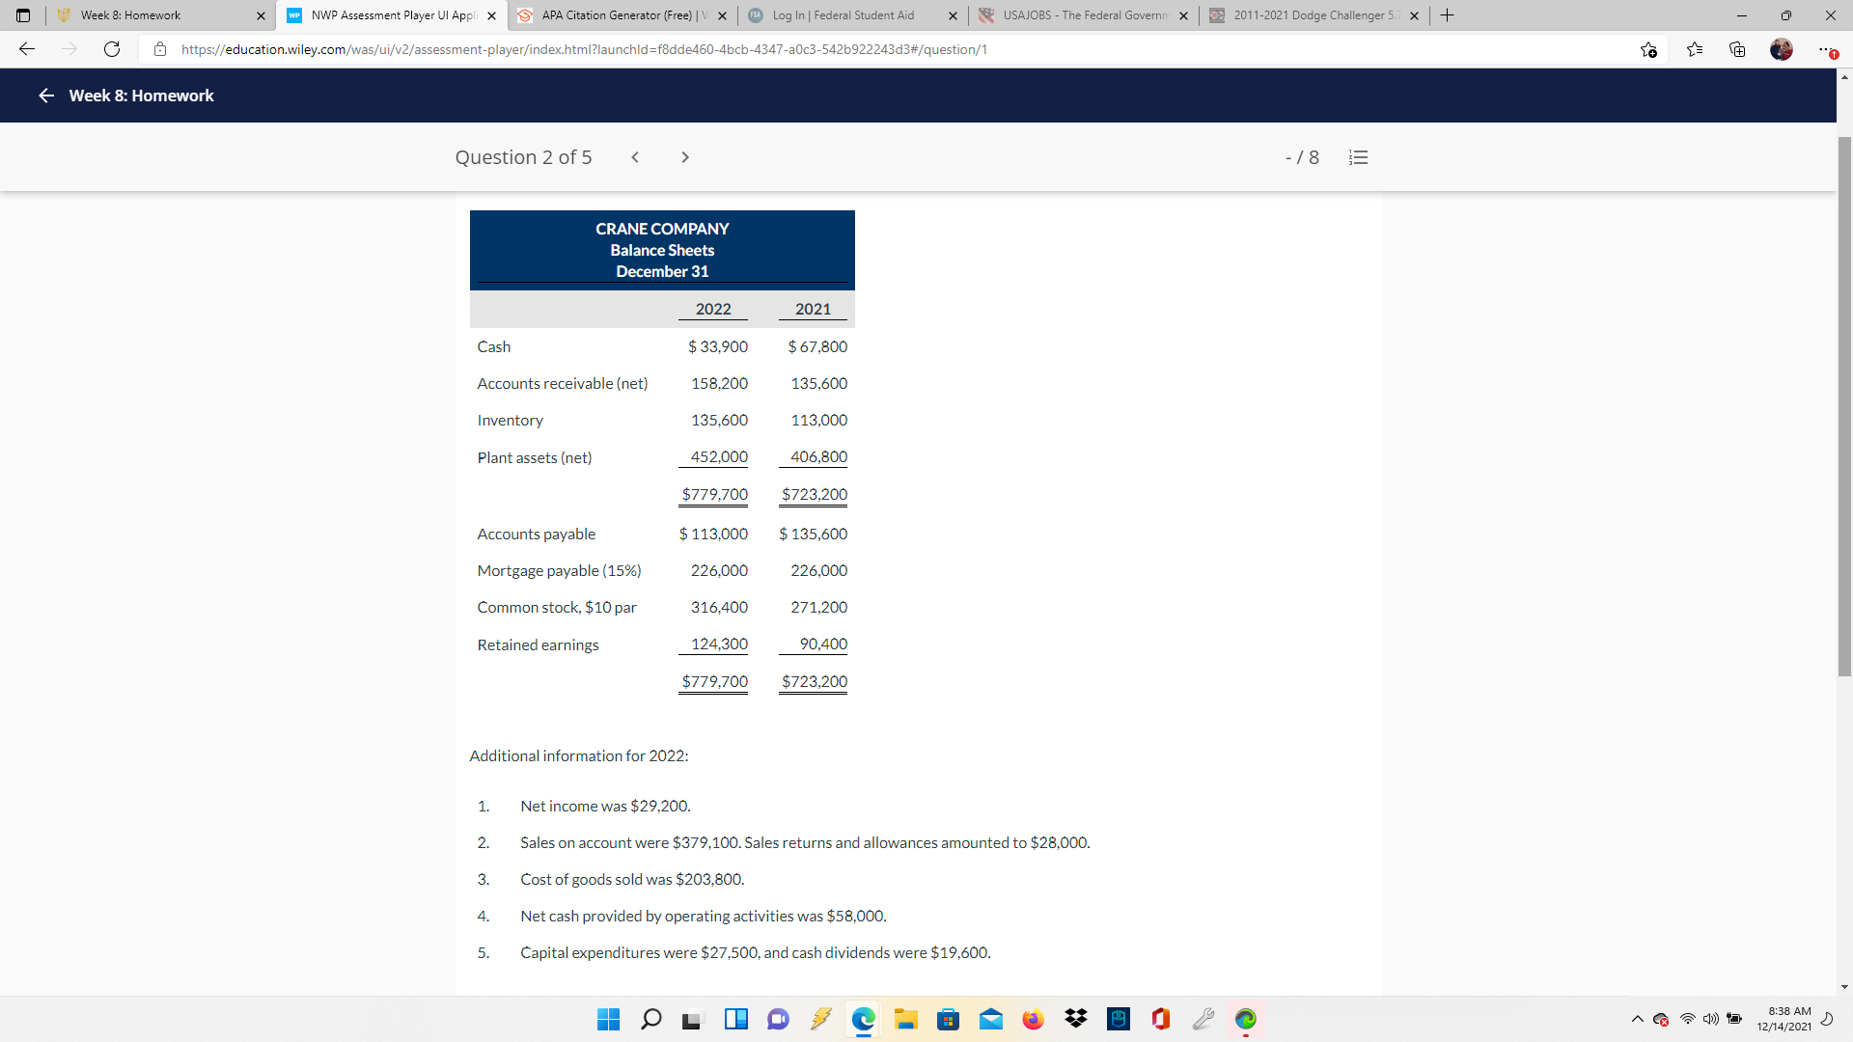Viewport: 1853px width, 1042px height.
Task: Open the browser profile avatar
Action: click(1782, 49)
